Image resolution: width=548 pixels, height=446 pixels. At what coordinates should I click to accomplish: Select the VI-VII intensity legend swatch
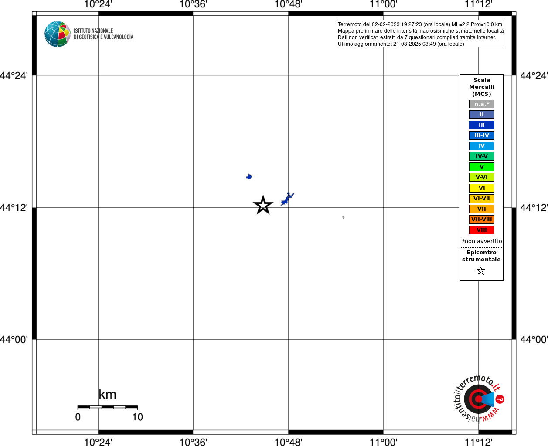(x=482, y=199)
